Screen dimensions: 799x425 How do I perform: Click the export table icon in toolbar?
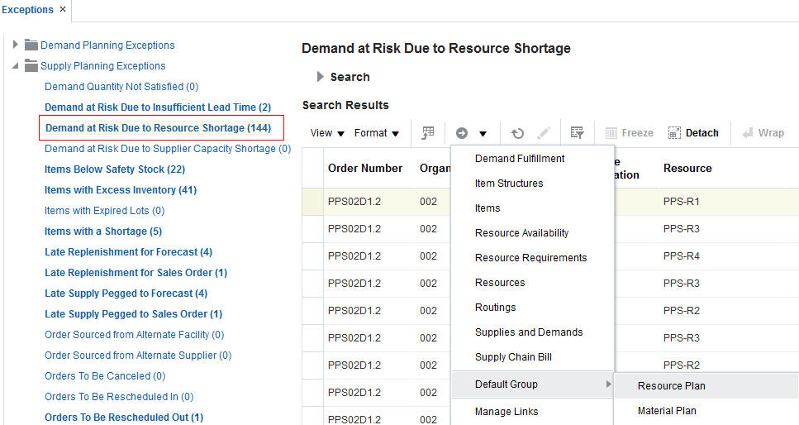click(x=428, y=132)
